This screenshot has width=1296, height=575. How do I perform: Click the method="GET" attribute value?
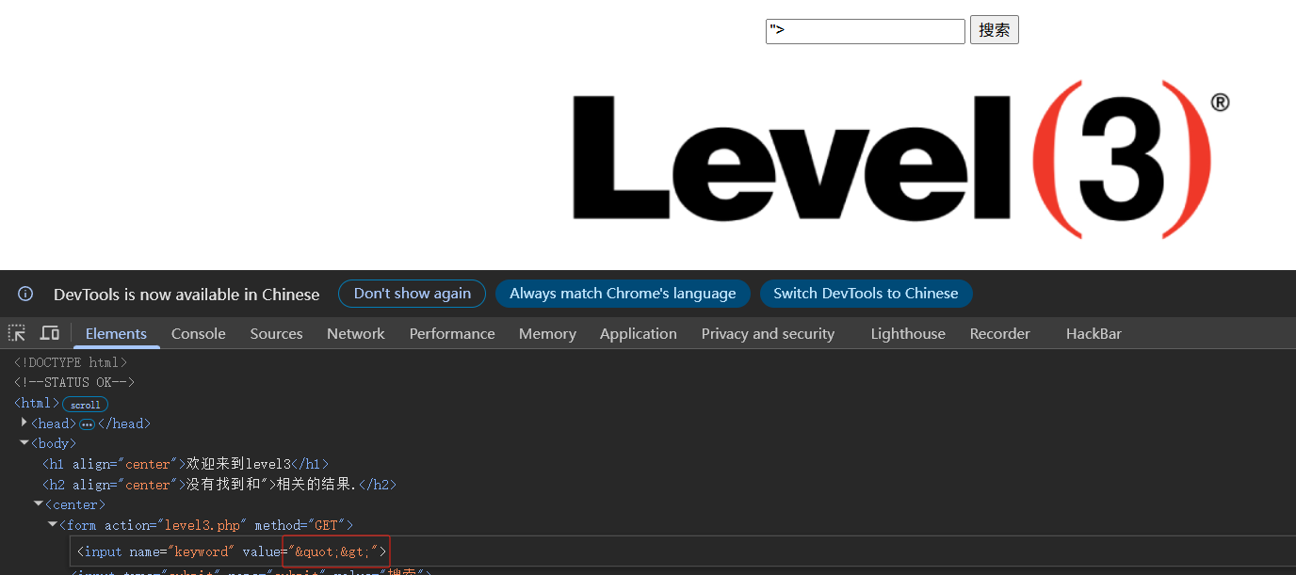point(325,525)
